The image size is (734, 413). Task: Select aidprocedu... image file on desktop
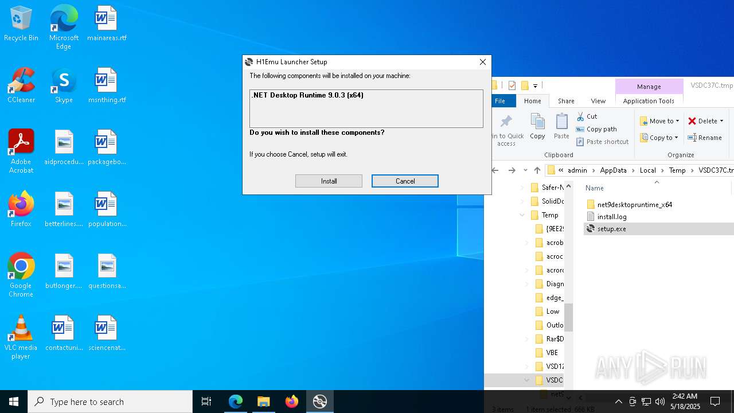(x=64, y=148)
